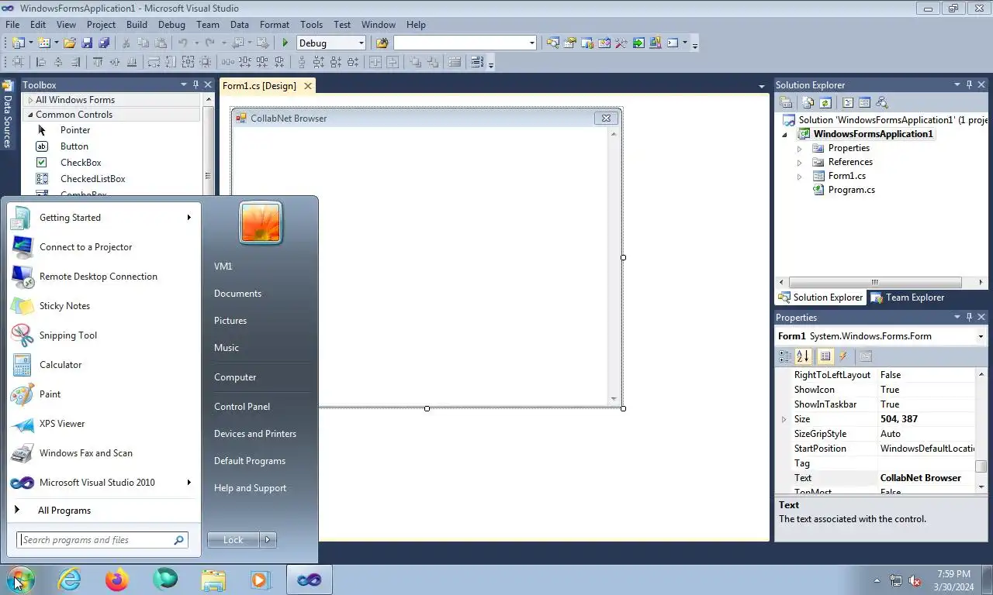Expand All Windows Forms toolbox group

coord(30,100)
